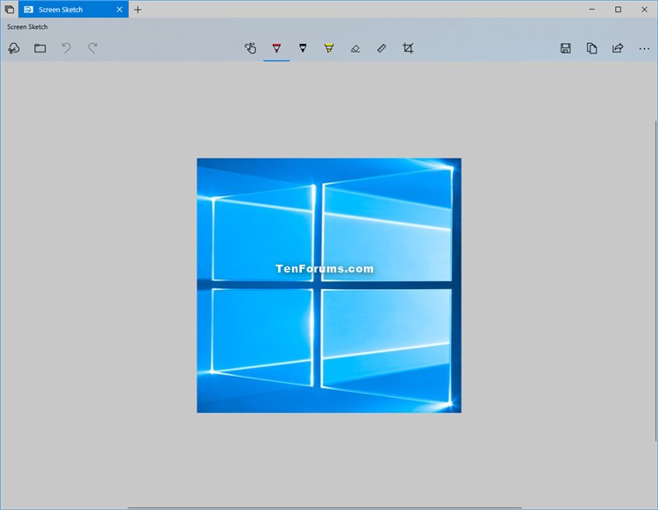Image resolution: width=658 pixels, height=510 pixels.
Task: Close the Screen Sketch window
Action: pyautogui.click(x=644, y=10)
